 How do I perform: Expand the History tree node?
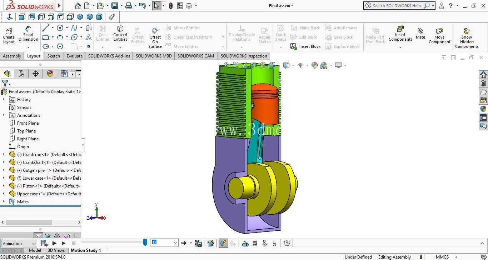pos(4,100)
